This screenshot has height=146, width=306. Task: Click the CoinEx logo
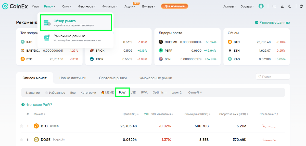click(x=15, y=6)
